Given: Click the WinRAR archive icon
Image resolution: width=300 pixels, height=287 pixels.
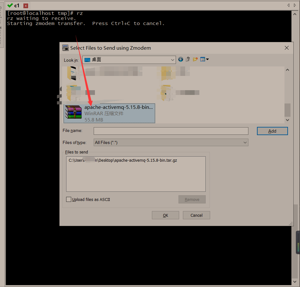Looking at the screenshot, I should (x=73, y=112).
